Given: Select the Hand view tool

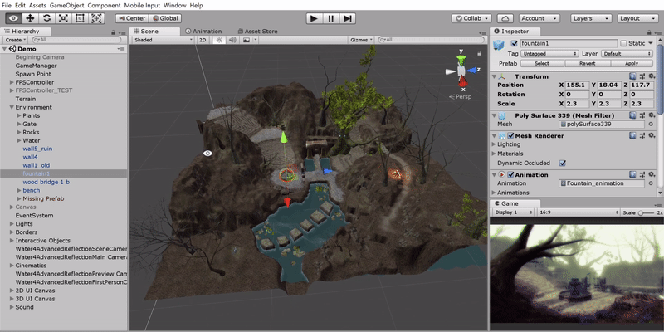Looking at the screenshot, I should (13, 18).
